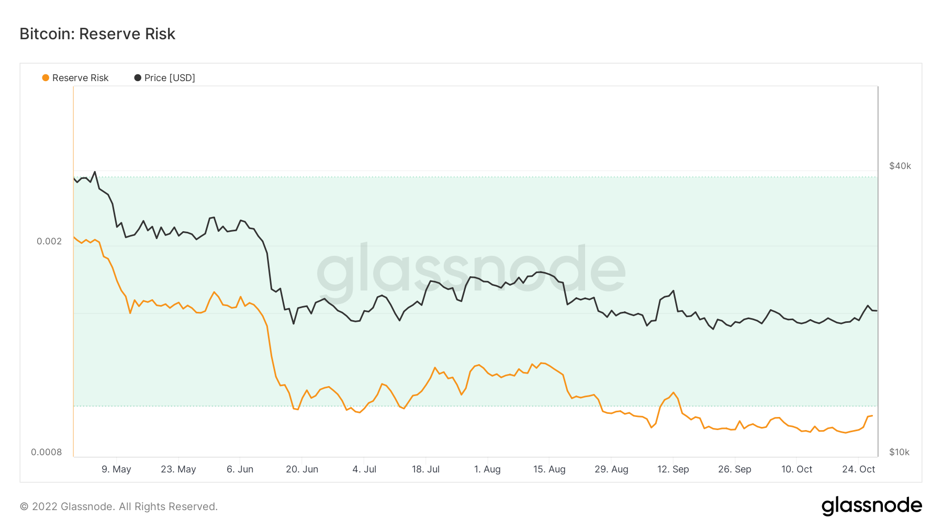Screen dimensions: 942x530
Task: Select the 12. Sep x-axis date label
Action: click(x=673, y=469)
